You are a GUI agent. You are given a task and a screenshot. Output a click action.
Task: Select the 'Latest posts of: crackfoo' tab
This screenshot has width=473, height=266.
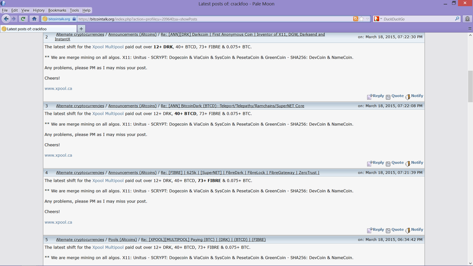tap(38, 29)
